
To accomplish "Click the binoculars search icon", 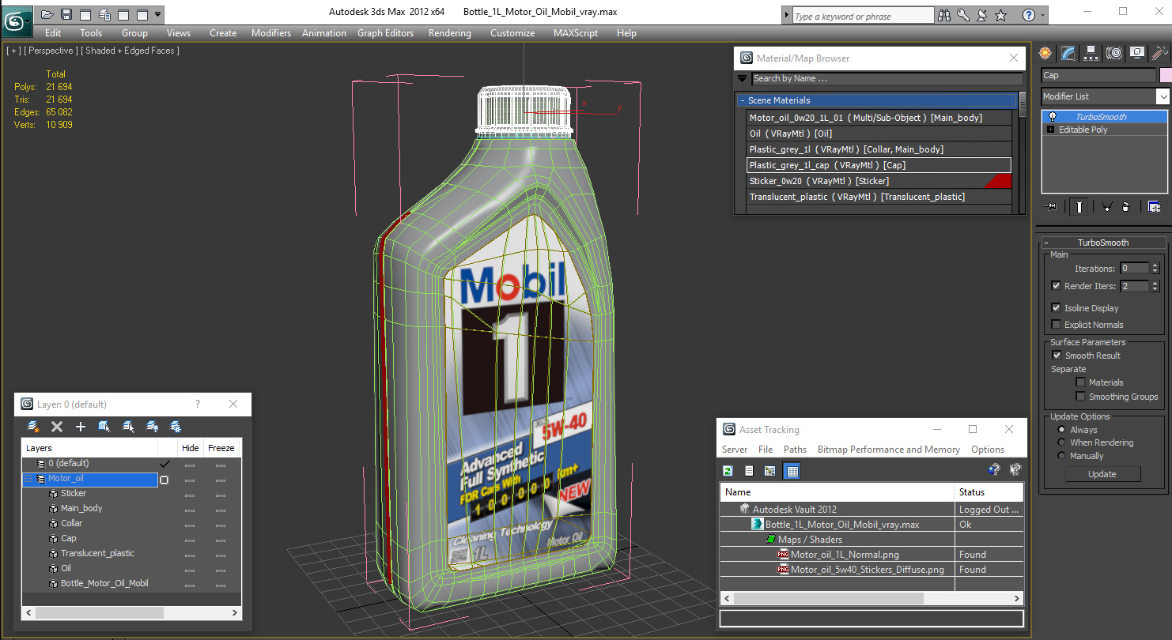I will click(x=944, y=15).
